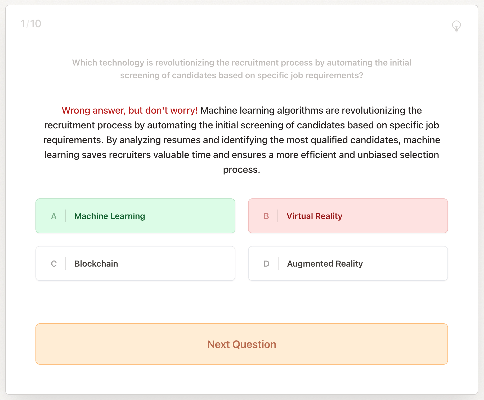Image resolution: width=484 pixels, height=400 pixels.
Task: Click the question text at the top
Action: point(241,69)
